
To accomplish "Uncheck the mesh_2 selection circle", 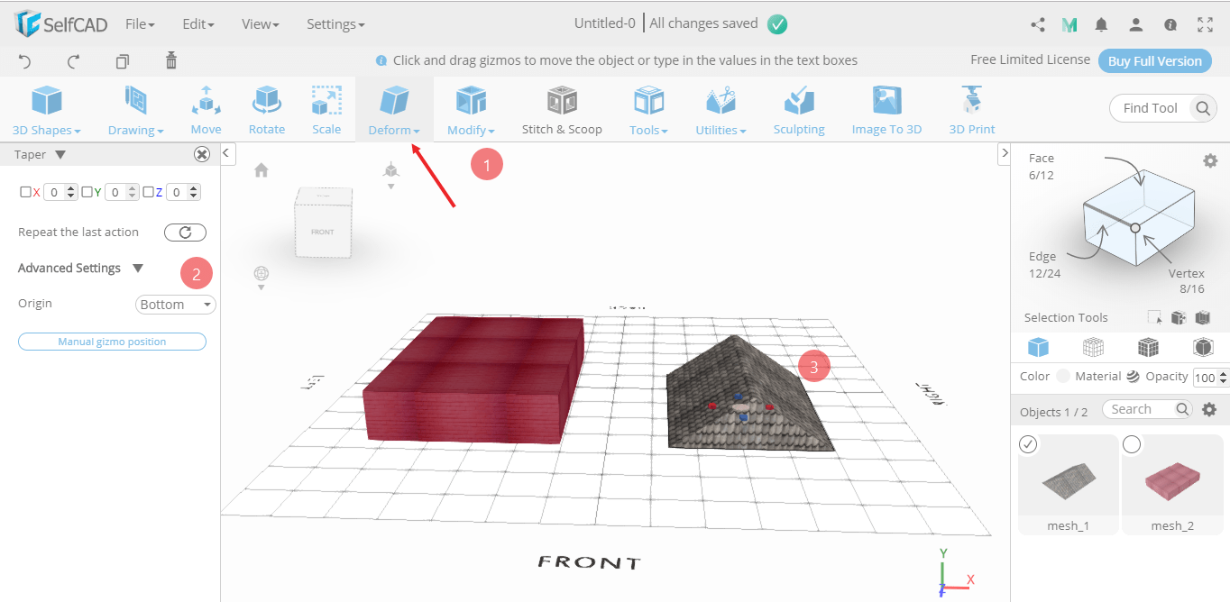I will point(1132,443).
